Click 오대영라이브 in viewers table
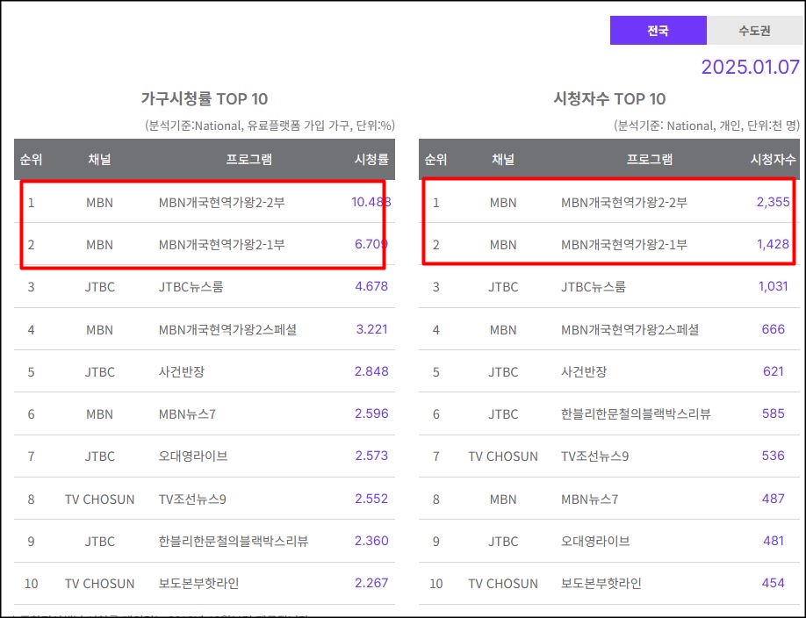Screen dimensions: 806x618 click(x=595, y=542)
